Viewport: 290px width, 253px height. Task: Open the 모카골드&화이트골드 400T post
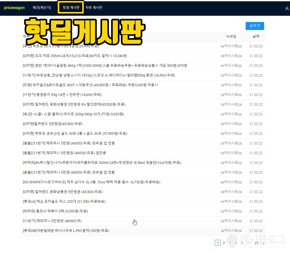(90, 85)
